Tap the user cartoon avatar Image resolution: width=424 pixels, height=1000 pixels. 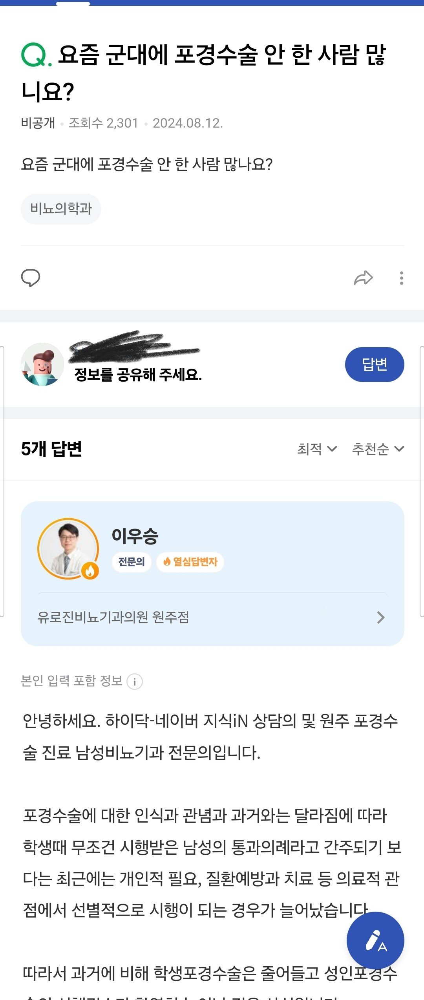[x=42, y=364]
